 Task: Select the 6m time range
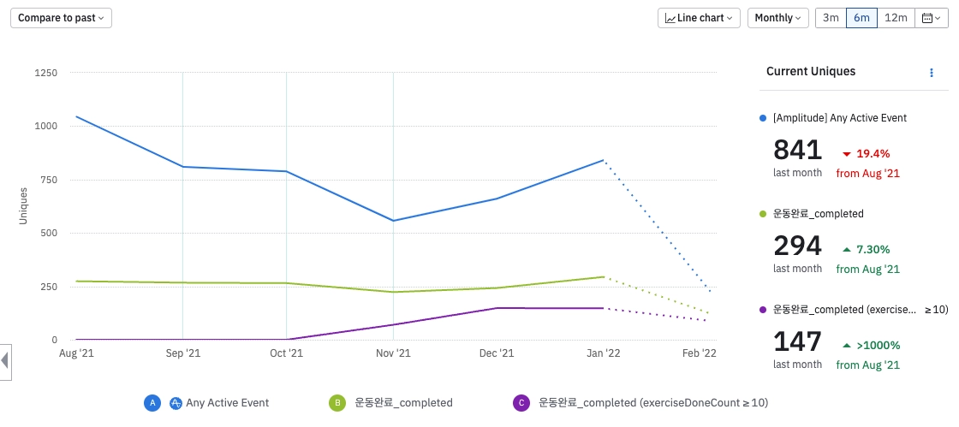[x=861, y=18]
